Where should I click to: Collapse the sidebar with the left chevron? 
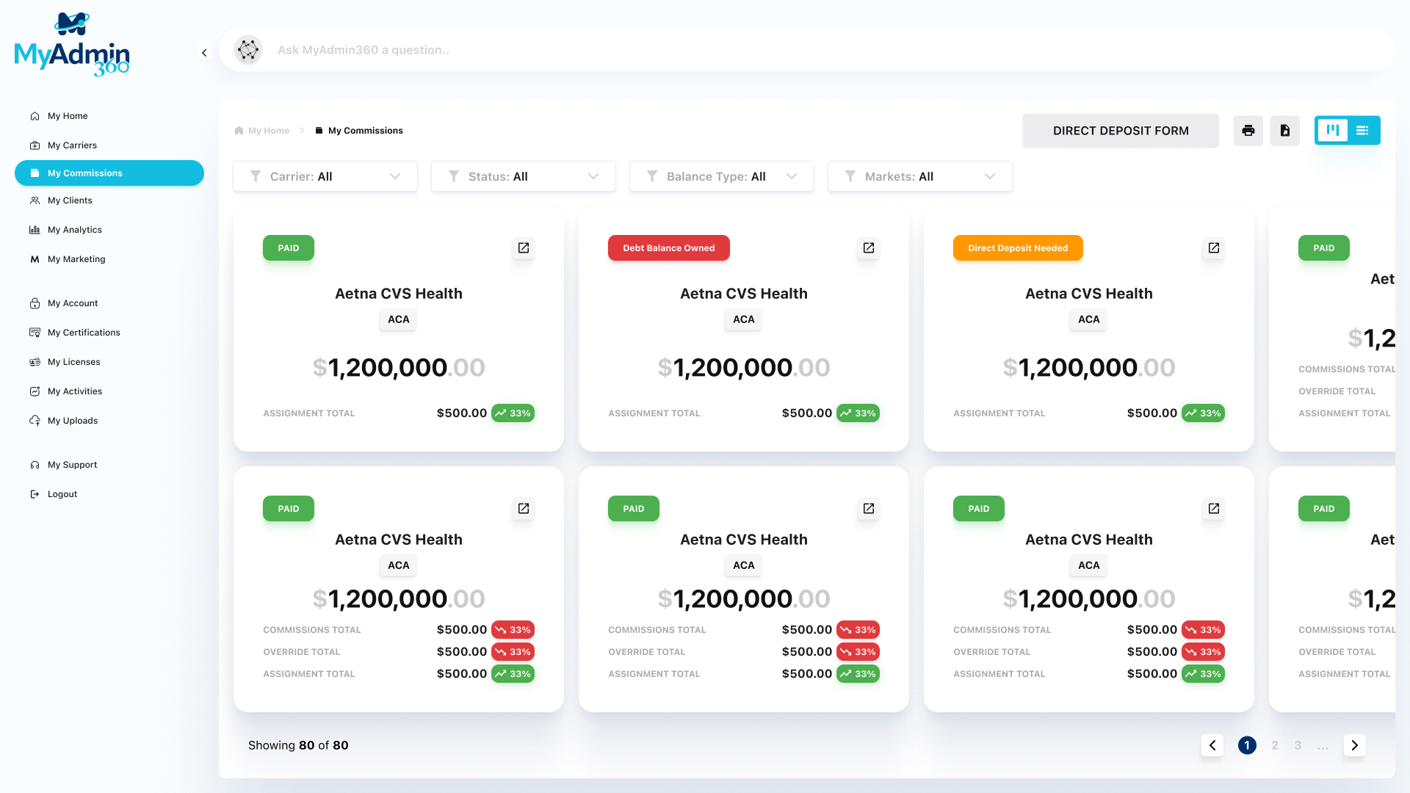click(x=203, y=52)
